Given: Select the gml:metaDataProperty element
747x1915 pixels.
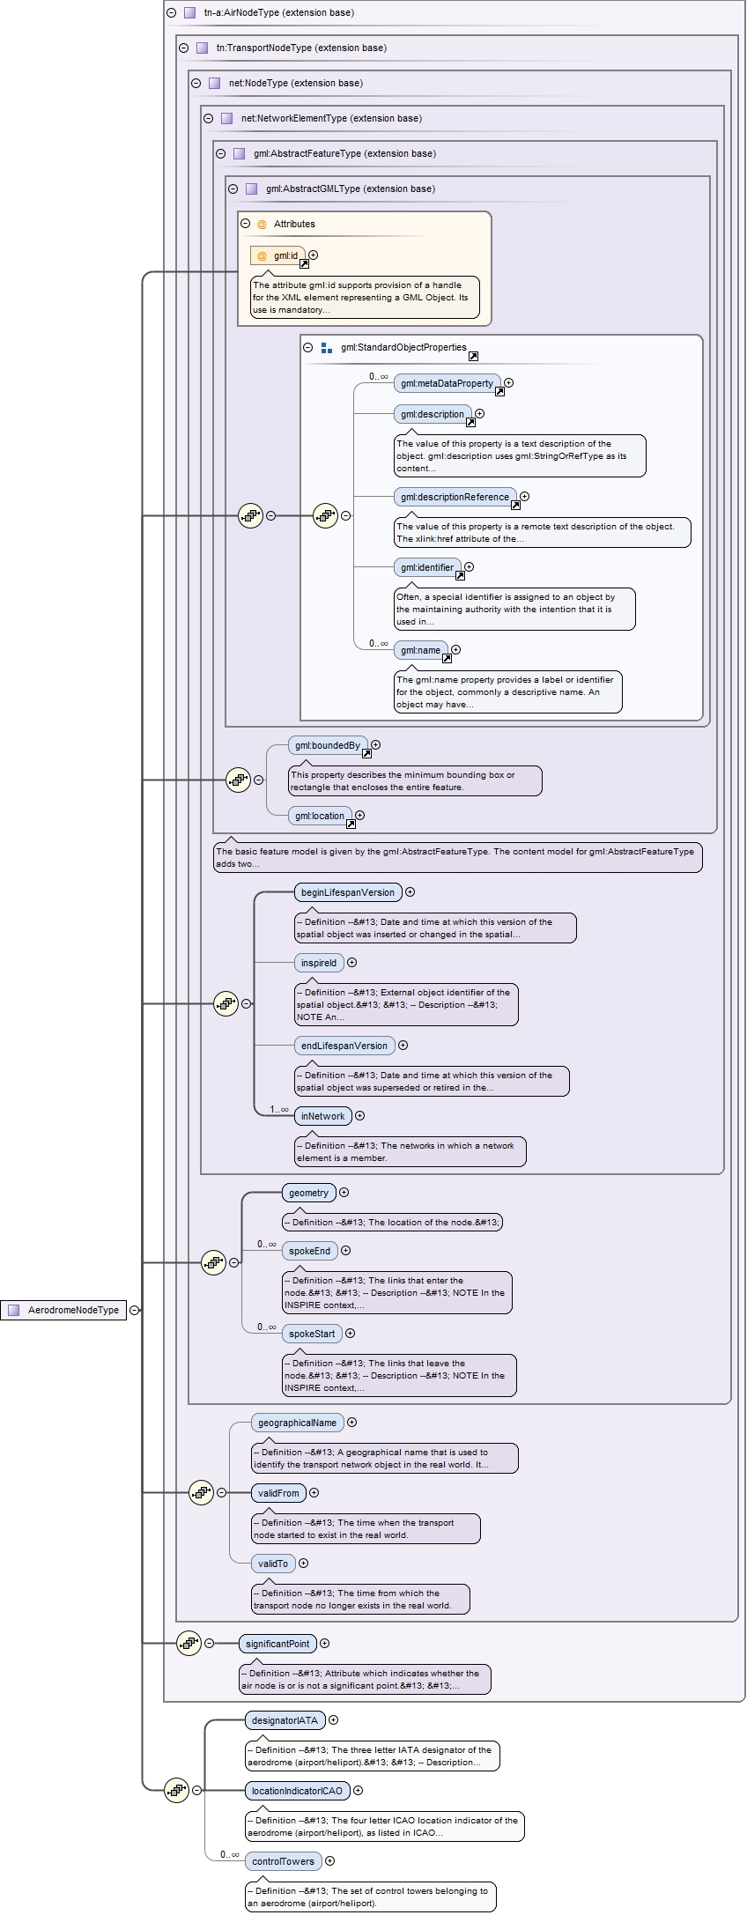Looking at the screenshot, I should (447, 383).
